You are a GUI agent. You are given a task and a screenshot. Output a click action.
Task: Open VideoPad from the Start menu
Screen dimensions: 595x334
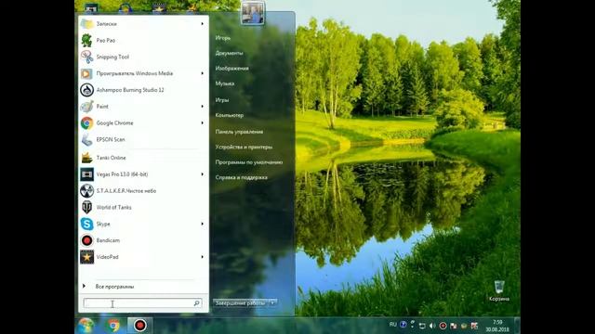143,257
